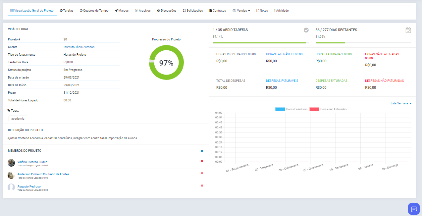Open the Tarefas tab
The height and width of the screenshot is (216, 422).
tap(67, 11)
